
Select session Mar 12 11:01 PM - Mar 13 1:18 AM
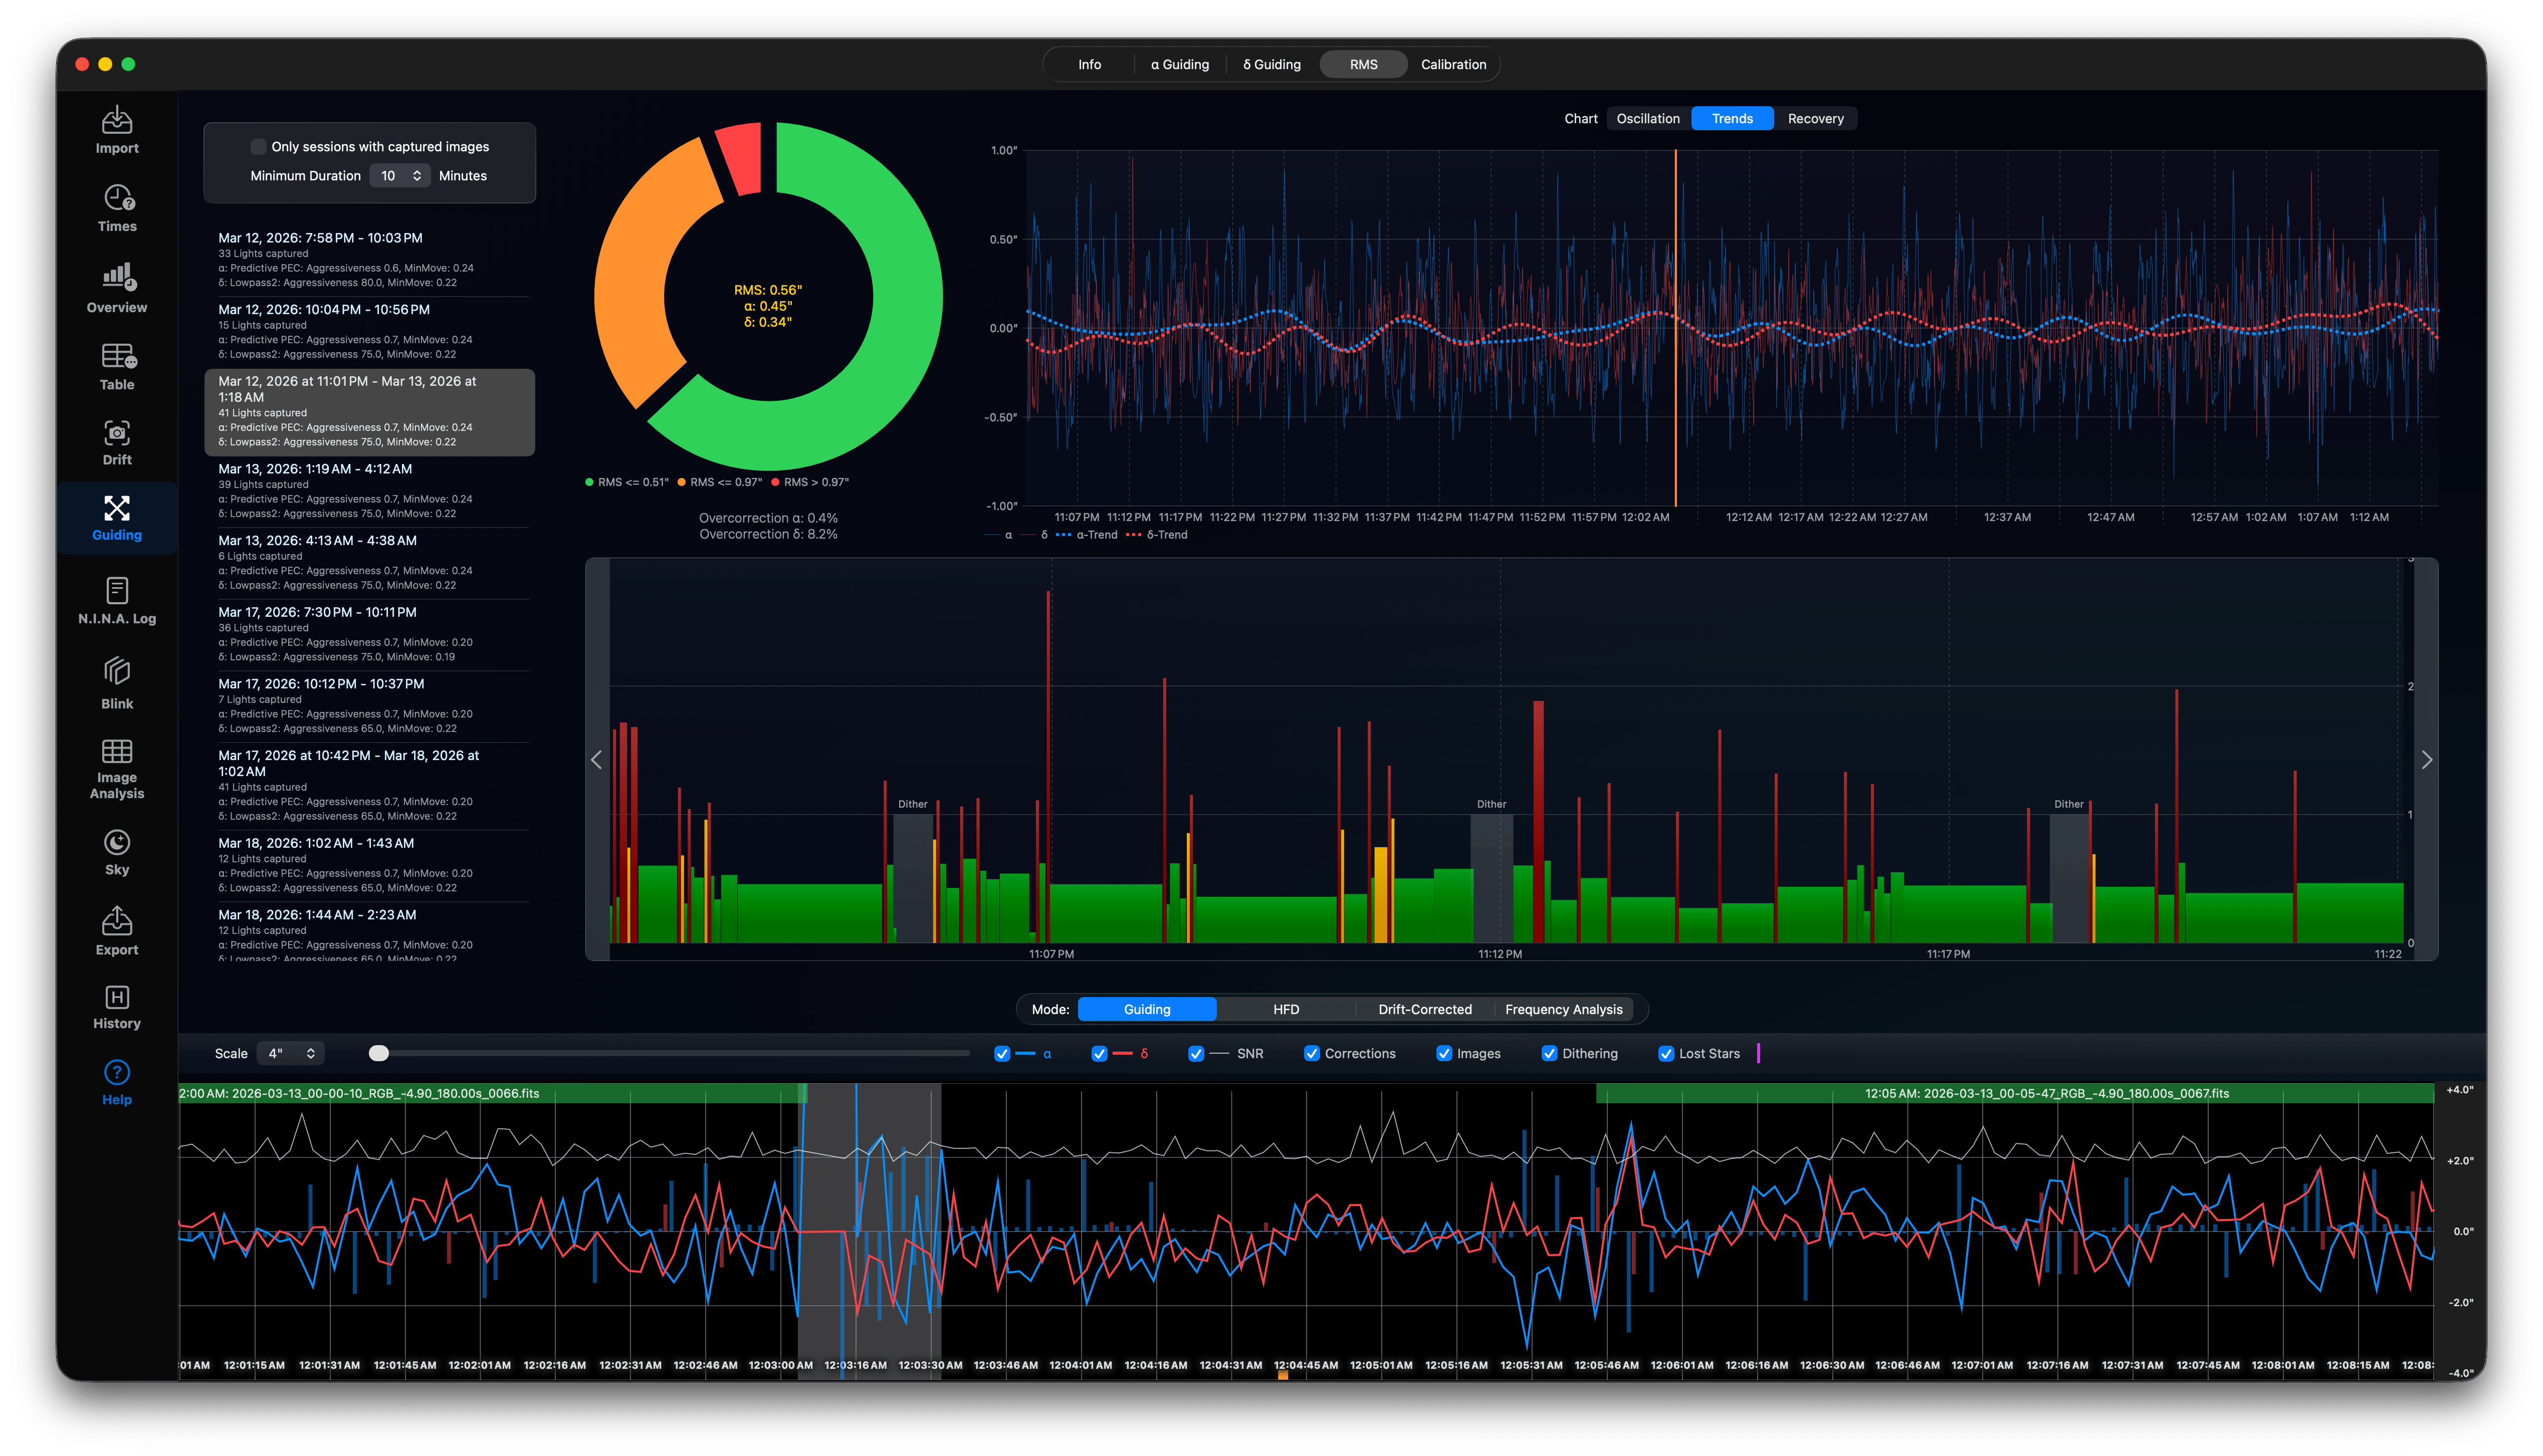[369, 412]
